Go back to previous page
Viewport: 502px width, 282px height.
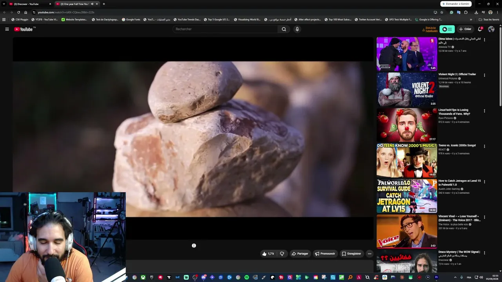click(4, 12)
